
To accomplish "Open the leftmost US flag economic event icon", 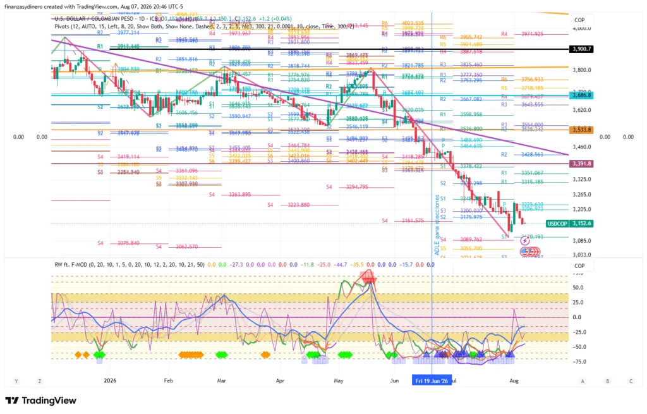I will point(525,251).
